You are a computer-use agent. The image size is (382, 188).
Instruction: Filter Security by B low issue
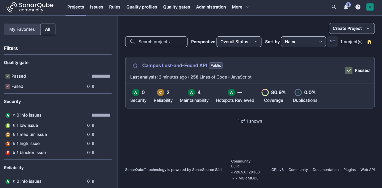tap(58, 125)
